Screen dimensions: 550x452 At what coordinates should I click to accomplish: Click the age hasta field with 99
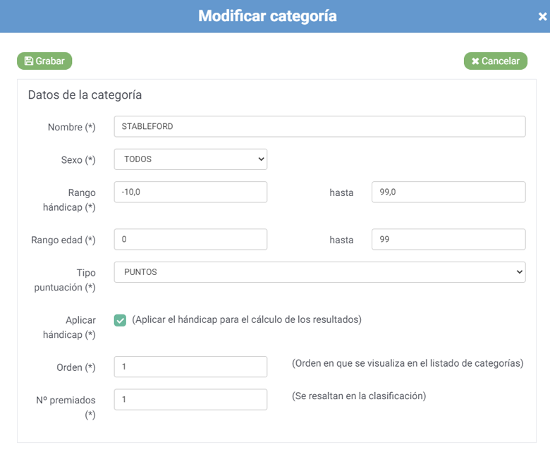coord(448,239)
